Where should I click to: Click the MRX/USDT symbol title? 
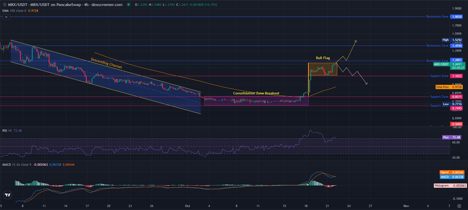(65, 5)
